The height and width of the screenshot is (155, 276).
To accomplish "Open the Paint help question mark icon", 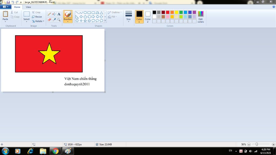I will (274, 7).
